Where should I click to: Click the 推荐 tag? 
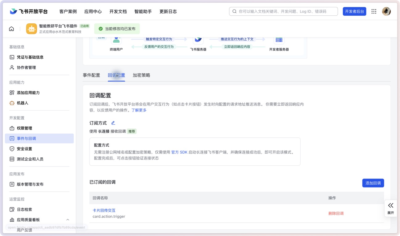(132, 131)
